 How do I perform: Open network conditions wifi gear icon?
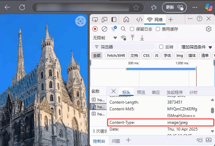click(123, 38)
